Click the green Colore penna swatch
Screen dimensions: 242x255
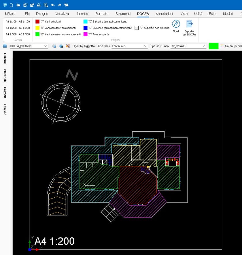click(213, 46)
